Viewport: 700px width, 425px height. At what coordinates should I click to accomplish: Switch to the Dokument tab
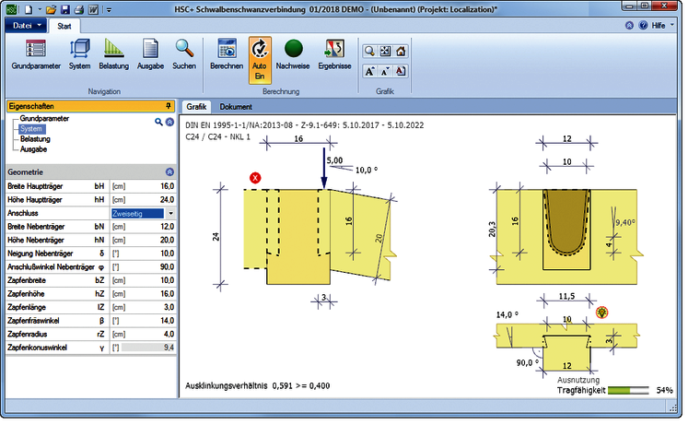(236, 107)
